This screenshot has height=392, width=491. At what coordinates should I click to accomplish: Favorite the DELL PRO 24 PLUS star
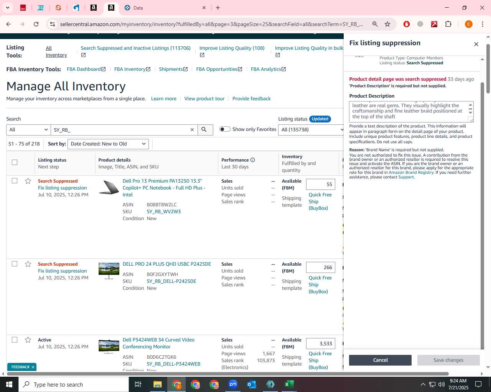pos(28,264)
